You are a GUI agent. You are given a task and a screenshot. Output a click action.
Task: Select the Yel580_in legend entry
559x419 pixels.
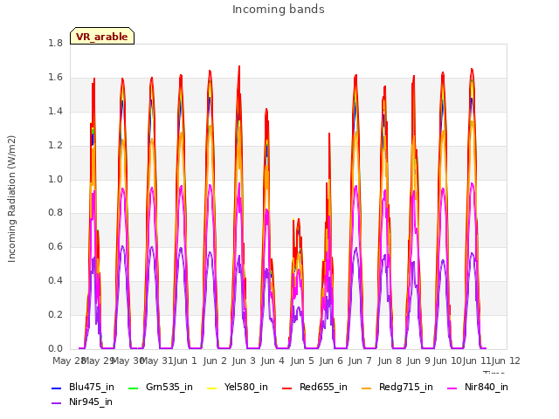238,388
